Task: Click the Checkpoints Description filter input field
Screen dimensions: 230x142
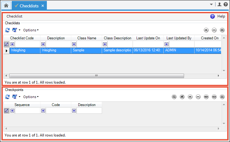Action: (89, 111)
